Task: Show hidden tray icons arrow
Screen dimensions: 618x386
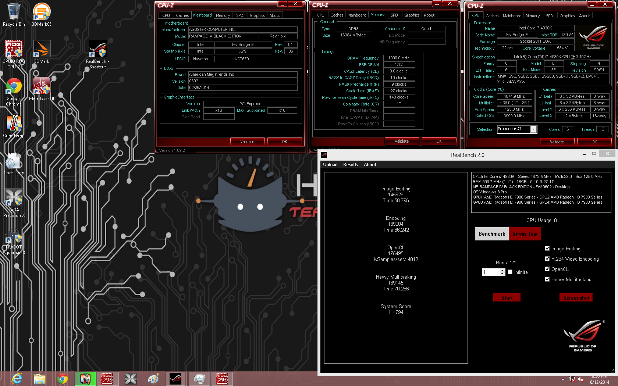Action: point(563,379)
